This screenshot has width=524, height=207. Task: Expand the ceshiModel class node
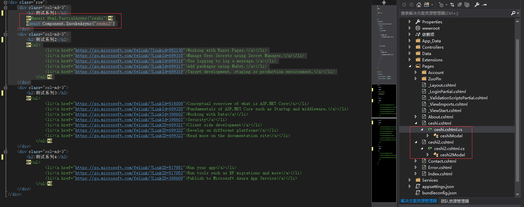pos(428,136)
